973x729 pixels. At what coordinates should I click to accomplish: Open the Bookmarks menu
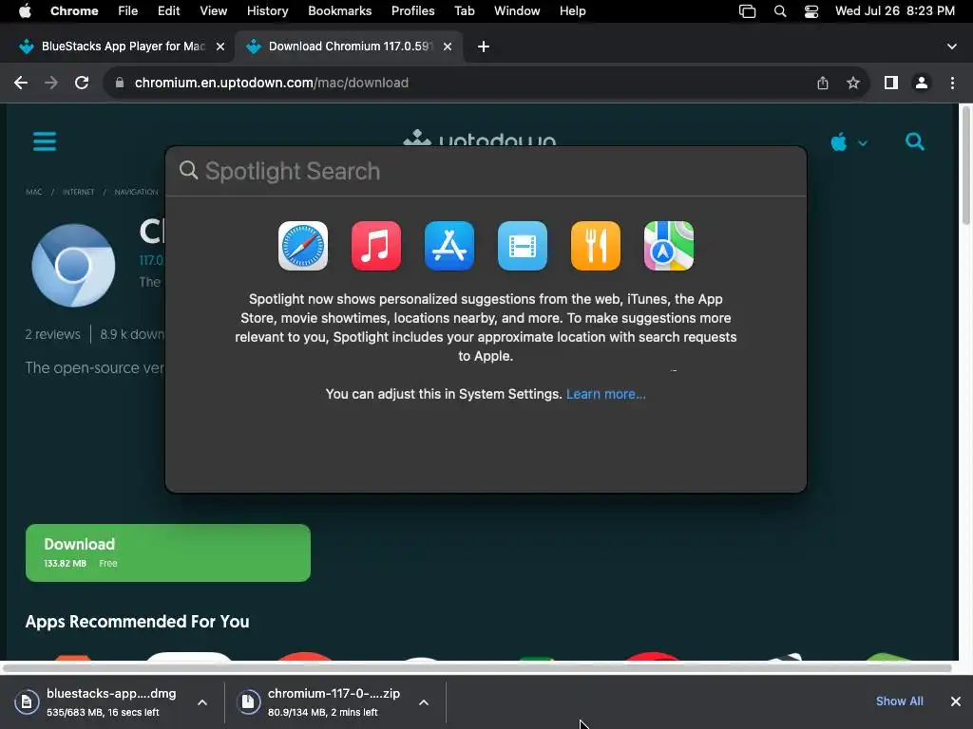click(339, 11)
